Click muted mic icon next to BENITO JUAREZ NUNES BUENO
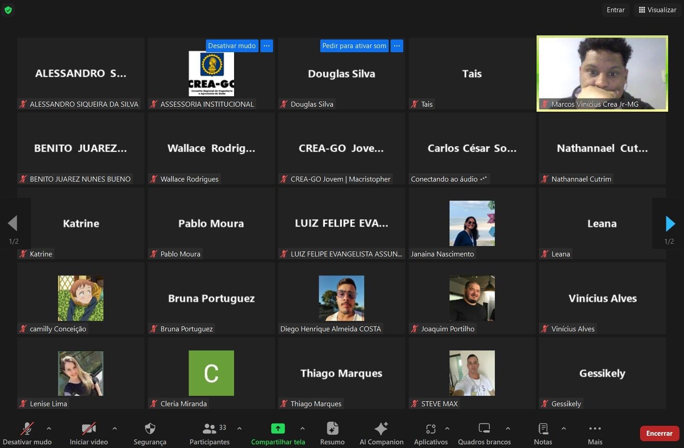 click(23, 179)
